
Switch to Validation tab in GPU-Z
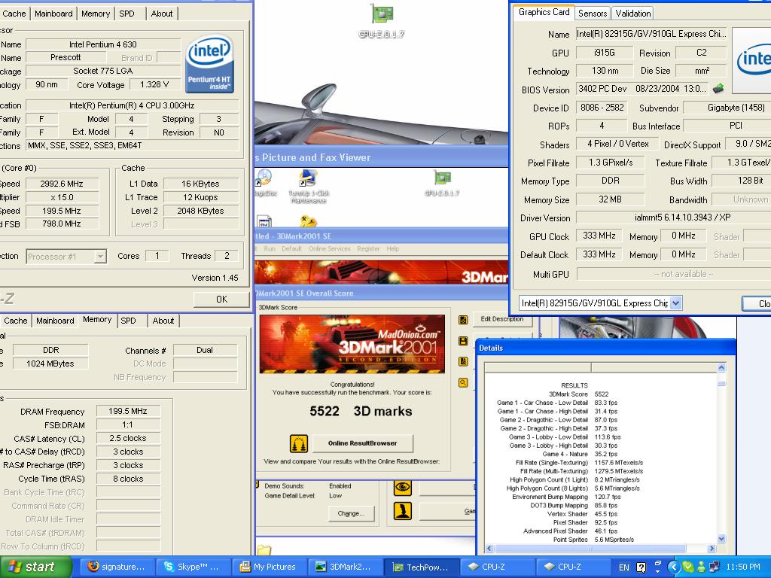(x=632, y=14)
